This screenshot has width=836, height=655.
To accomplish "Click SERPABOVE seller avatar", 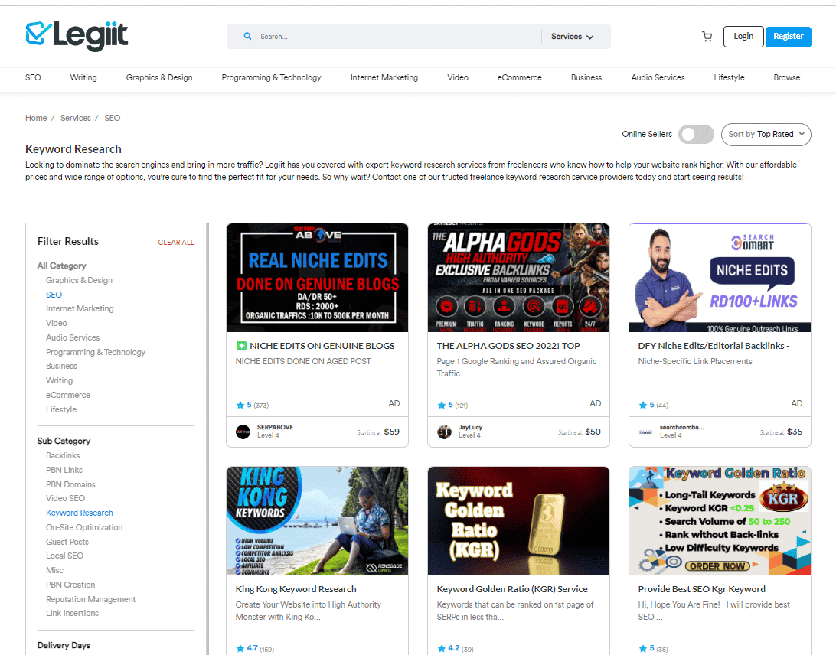I will 243,431.
